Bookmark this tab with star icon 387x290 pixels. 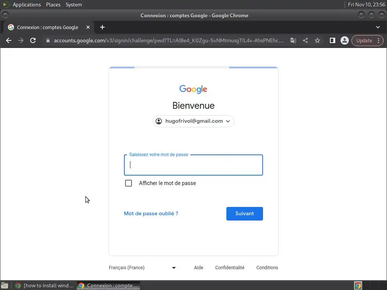coord(317,40)
